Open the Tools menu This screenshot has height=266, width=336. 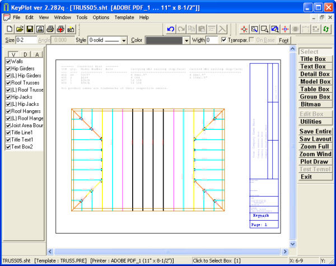pos(82,17)
